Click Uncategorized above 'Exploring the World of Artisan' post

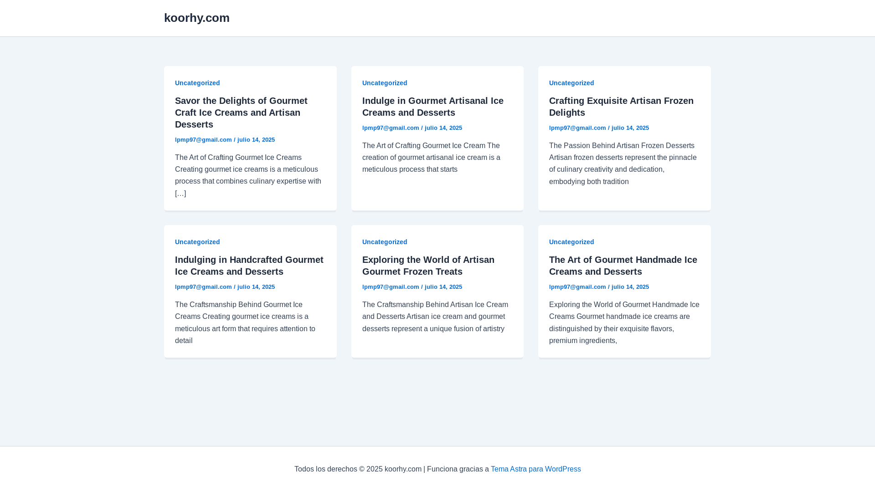pyautogui.click(x=385, y=242)
